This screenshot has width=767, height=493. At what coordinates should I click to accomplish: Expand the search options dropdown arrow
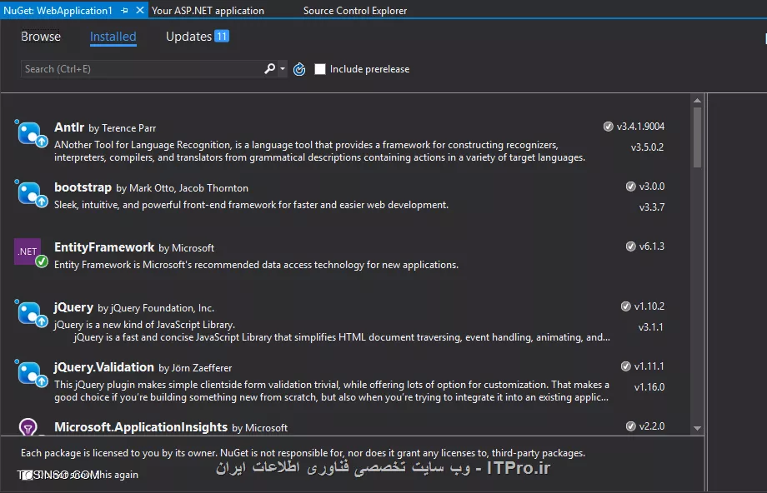point(283,69)
